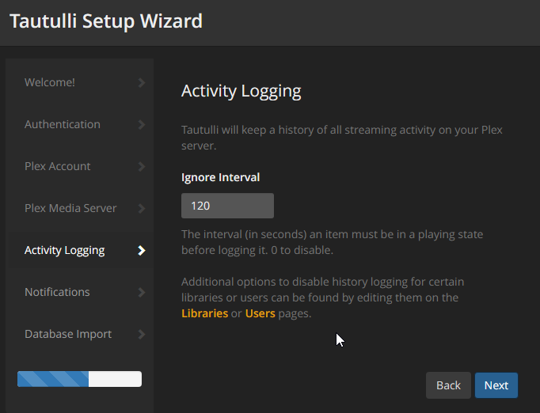Click the chevron arrow beside Welcome!
This screenshot has width=540, height=413.
pos(142,82)
